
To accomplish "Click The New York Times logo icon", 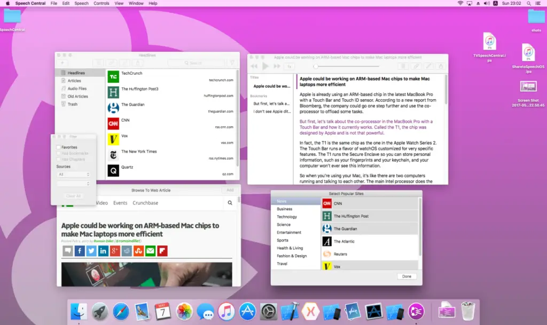I will 113,155.
